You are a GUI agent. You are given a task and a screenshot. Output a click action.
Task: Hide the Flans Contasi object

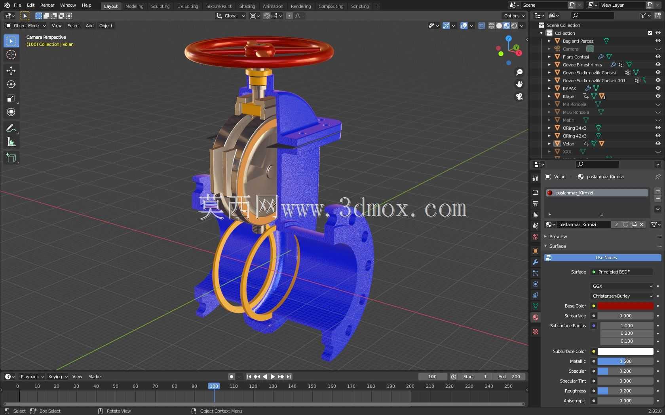point(658,57)
